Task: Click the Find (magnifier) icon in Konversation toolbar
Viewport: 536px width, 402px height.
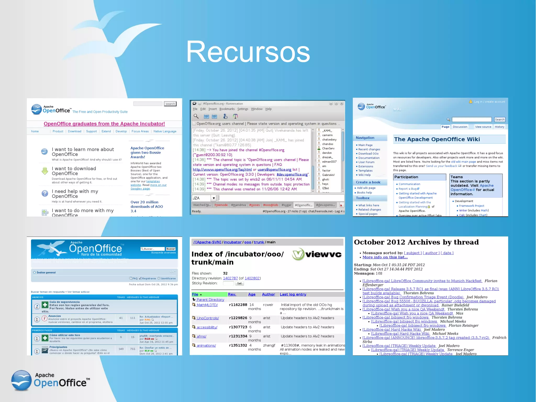Action: pos(196,116)
